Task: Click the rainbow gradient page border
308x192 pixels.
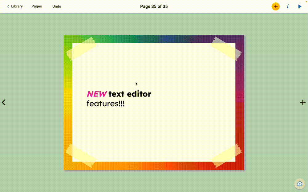Action: (x=154, y=166)
